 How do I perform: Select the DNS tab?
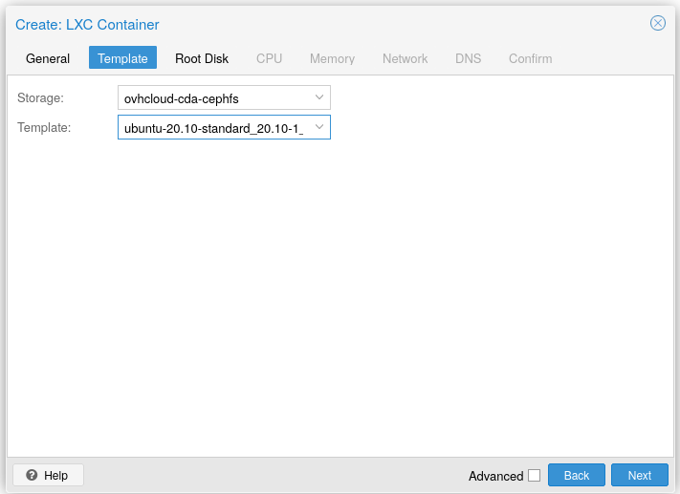468,58
